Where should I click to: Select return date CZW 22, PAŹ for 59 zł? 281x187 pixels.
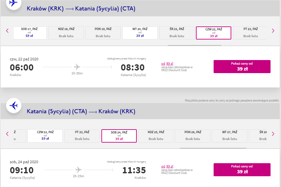pyautogui.click(x=45, y=136)
